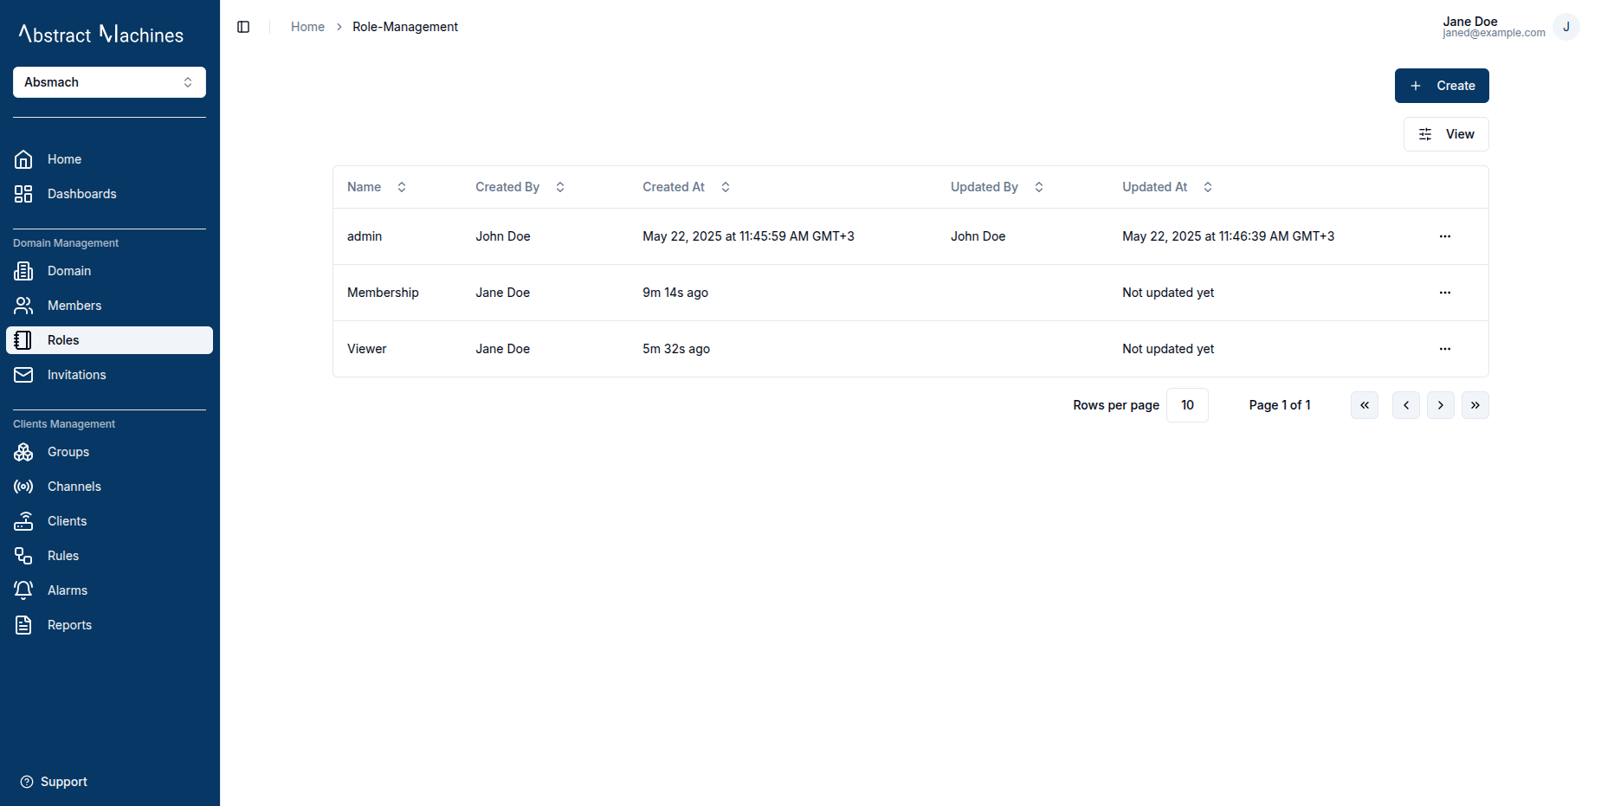Click the Domain building icon
Screen dimensions: 1601x806
tap(23, 271)
